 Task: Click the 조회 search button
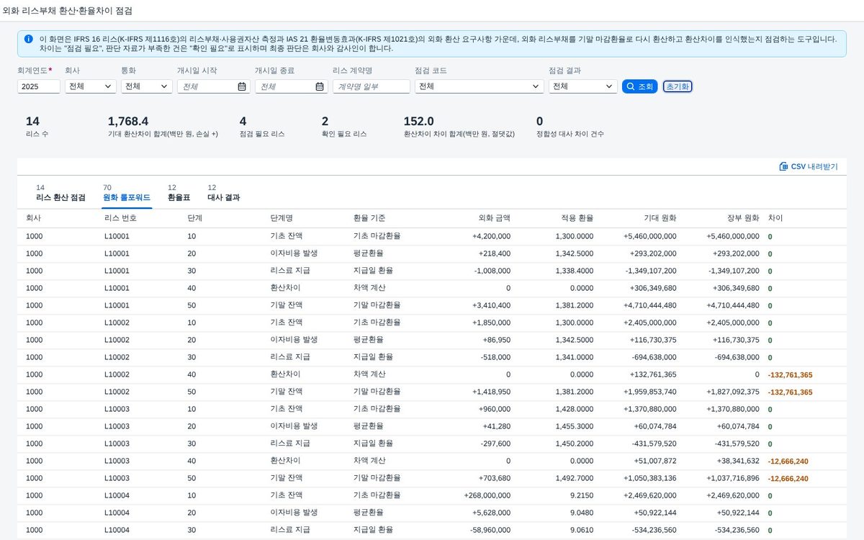[640, 86]
